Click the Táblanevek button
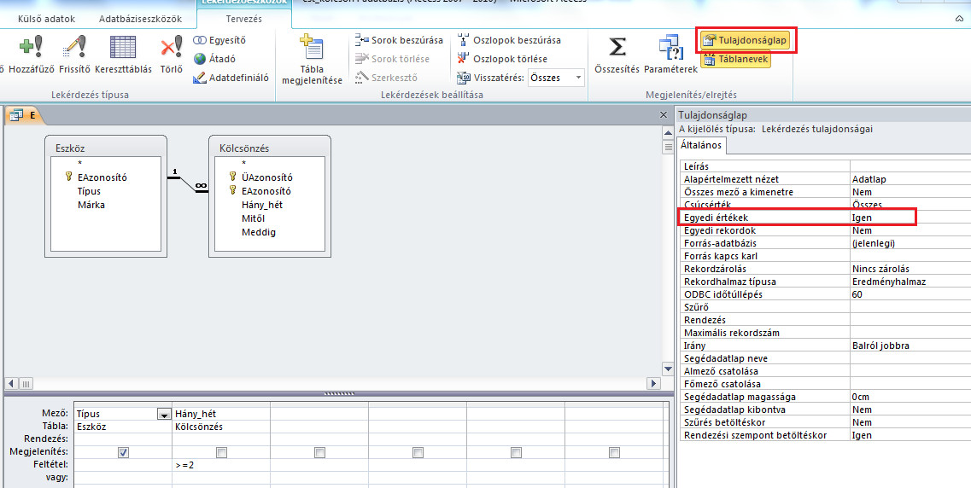The image size is (971, 488). [735, 60]
